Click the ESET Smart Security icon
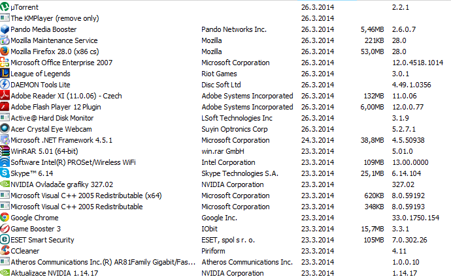Image resolution: width=451 pixels, height=277 pixels. point(5,240)
